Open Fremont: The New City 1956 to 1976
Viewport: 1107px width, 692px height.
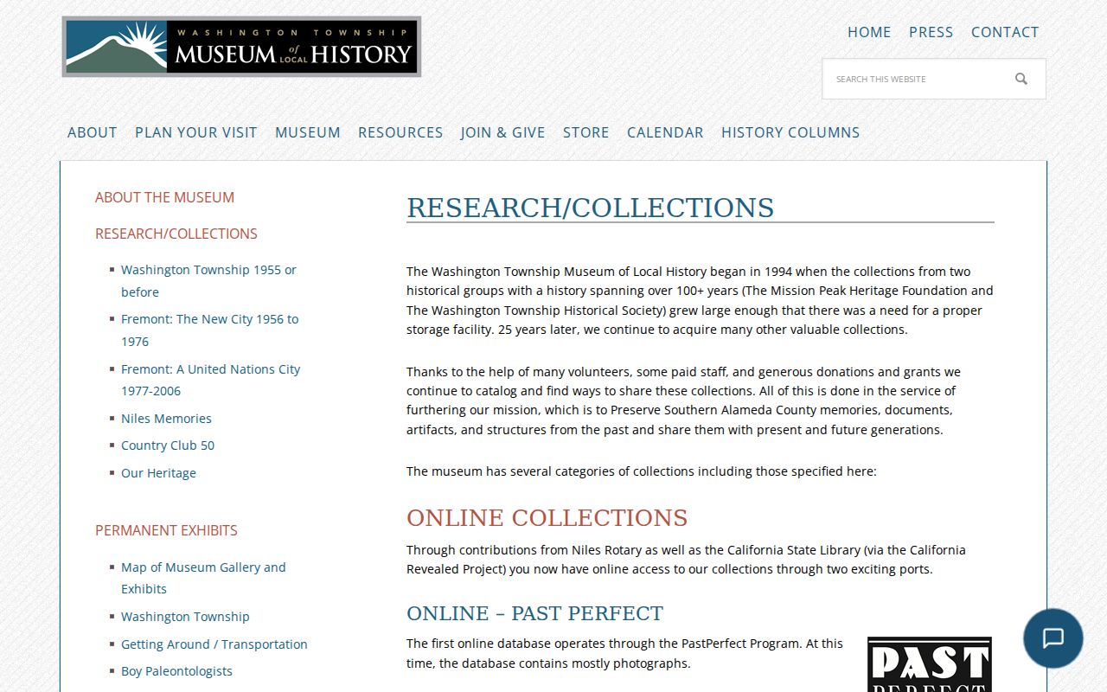[209, 330]
